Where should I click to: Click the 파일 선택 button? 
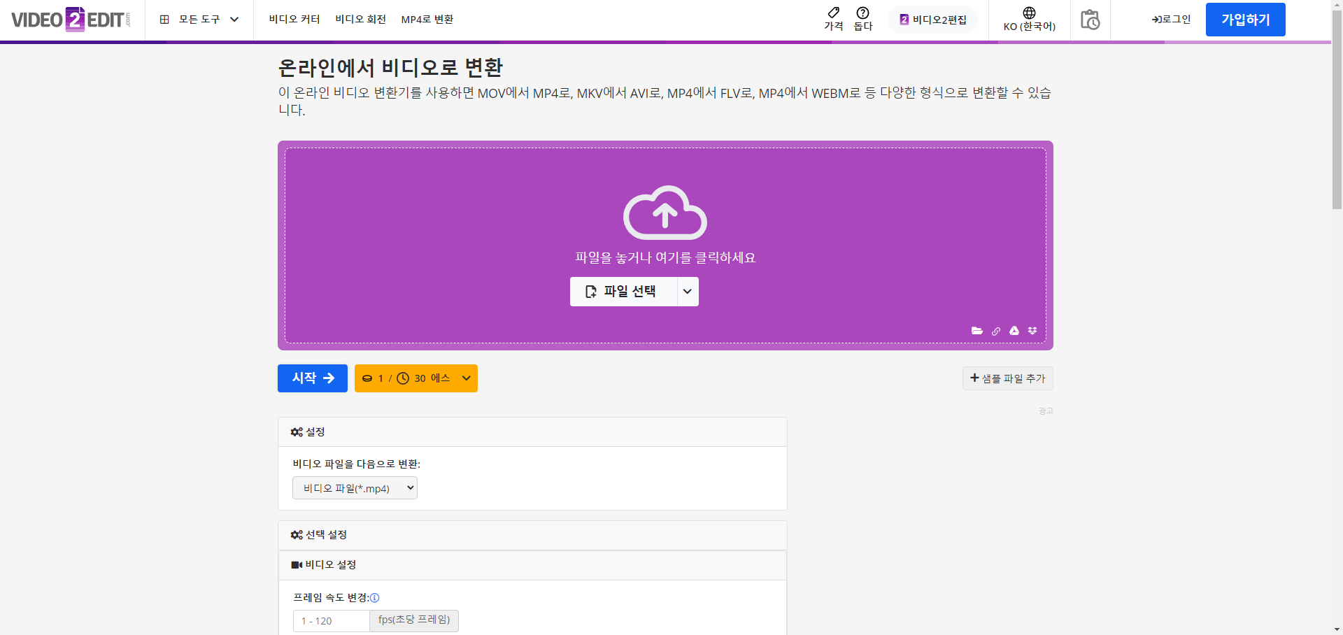(x=623, y=292)
